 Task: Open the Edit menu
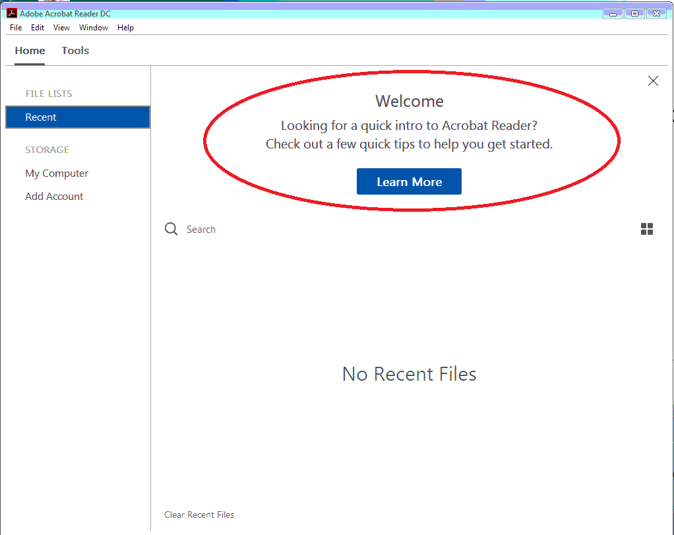37,27
